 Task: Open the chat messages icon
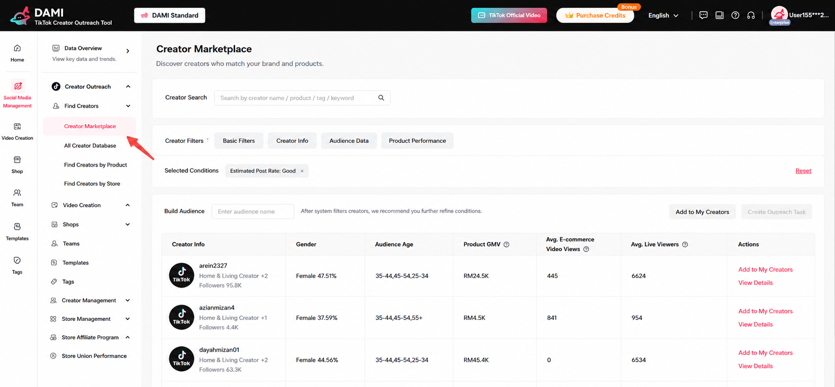point(703,15)
